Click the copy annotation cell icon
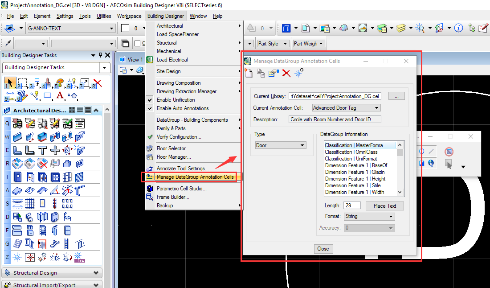The height and width of the screenshot is (288, 490). 261,73
